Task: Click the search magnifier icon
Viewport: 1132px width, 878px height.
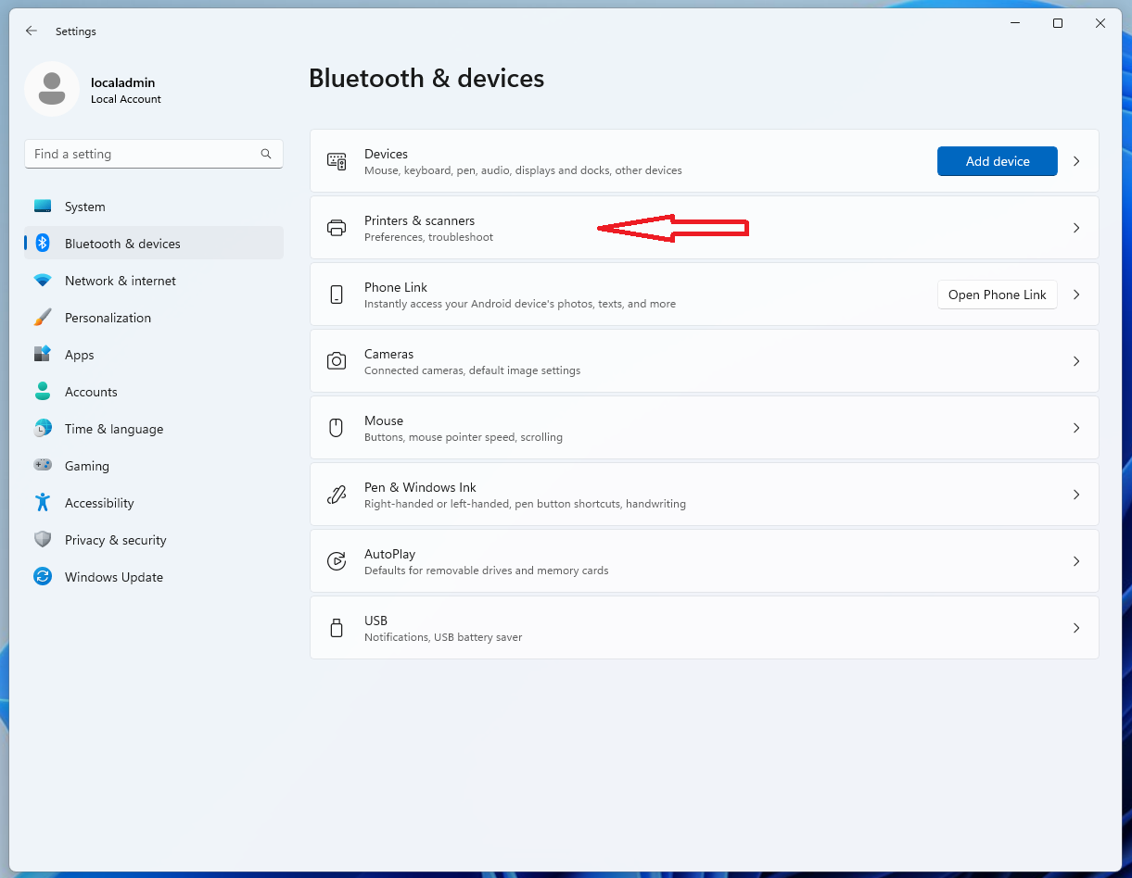Action: [266, 154]
